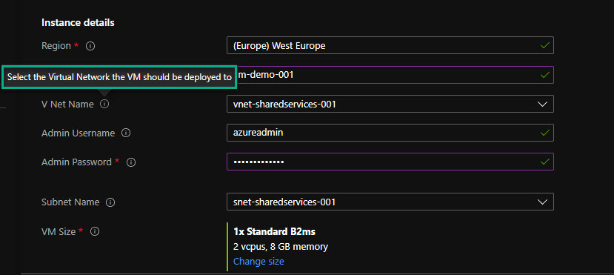The image size is (614, 275).
Task: Click the Subnet Name info icon
Action: tap(110, 202)
